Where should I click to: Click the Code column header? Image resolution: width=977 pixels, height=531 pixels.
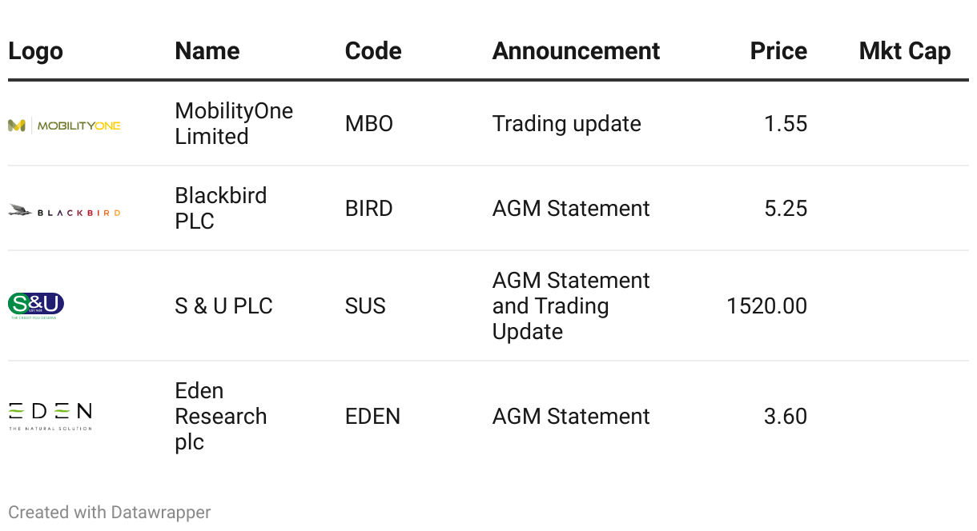[x=373, y=51]
